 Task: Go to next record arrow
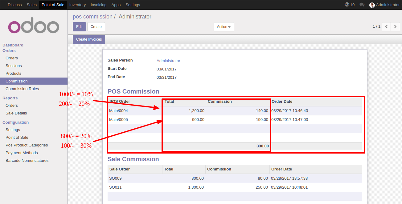(396, 27)
